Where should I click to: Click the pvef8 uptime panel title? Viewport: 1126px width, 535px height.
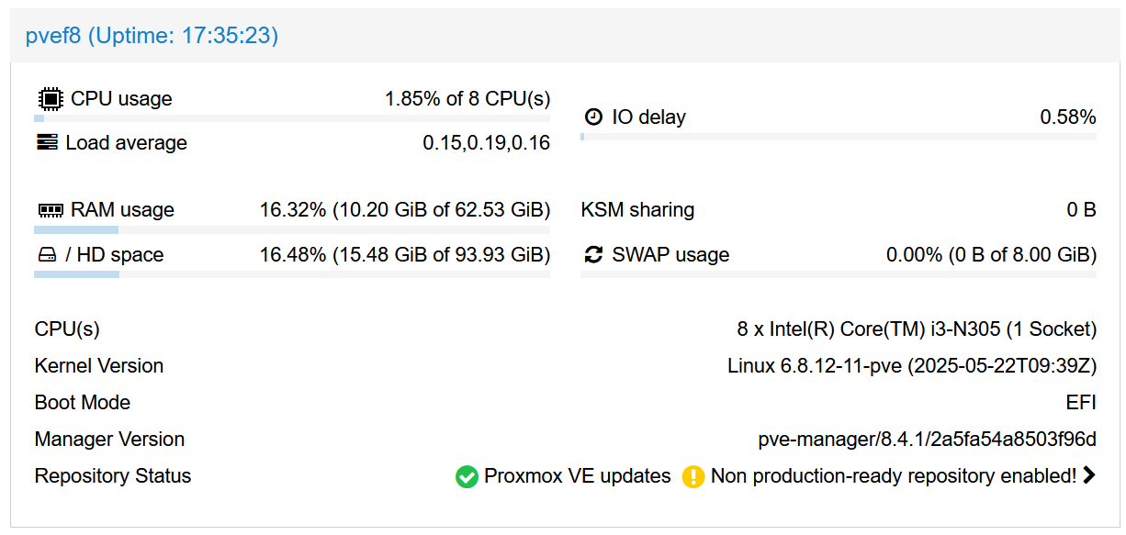[x=152, y=36]
